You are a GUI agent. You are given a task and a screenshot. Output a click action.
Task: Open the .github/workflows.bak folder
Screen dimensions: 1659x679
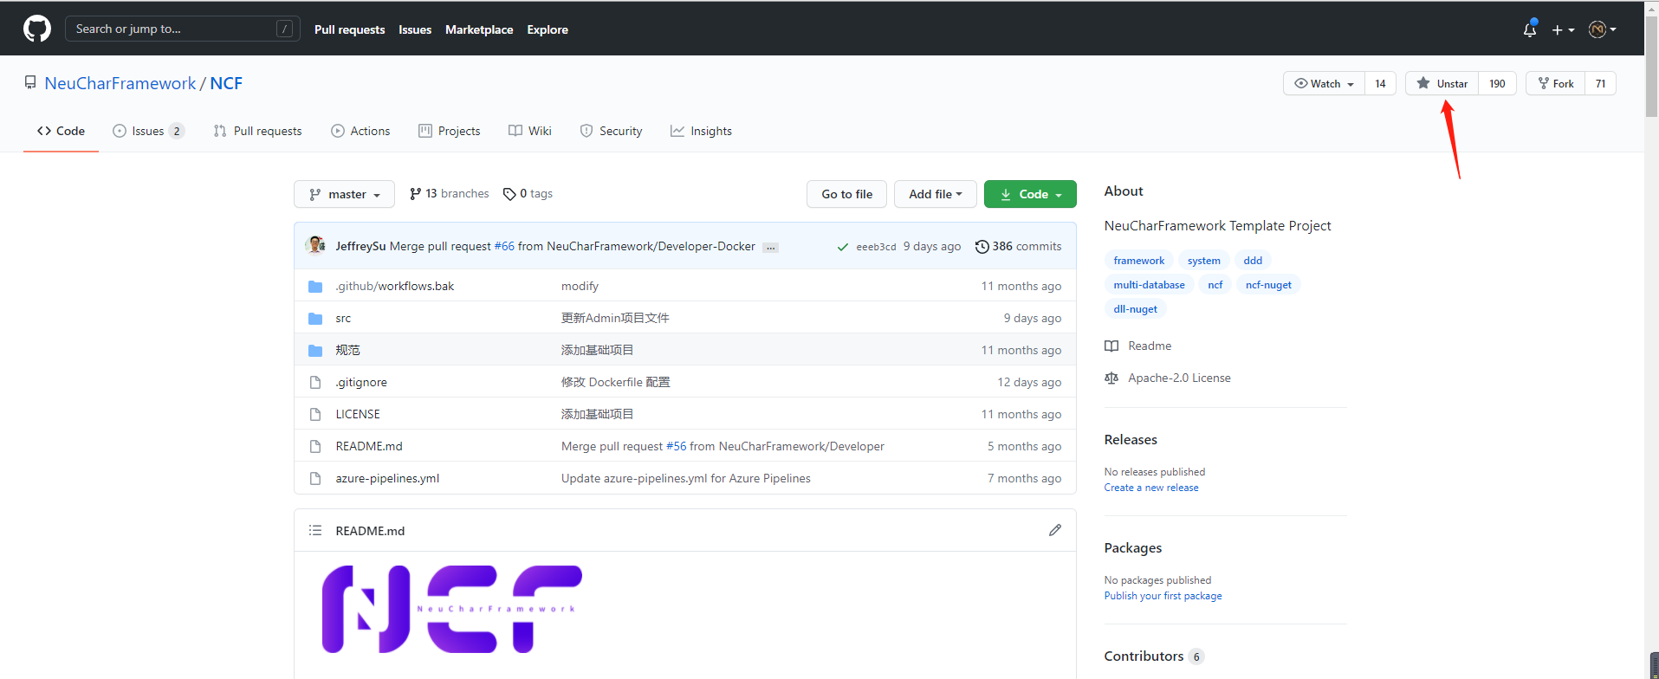(395, 286)
